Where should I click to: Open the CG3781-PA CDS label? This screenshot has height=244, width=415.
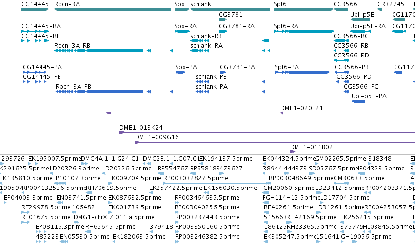tap(237, 67)
